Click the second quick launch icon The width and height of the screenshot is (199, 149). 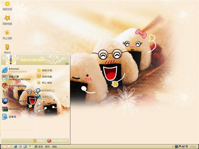click(21, 147)
